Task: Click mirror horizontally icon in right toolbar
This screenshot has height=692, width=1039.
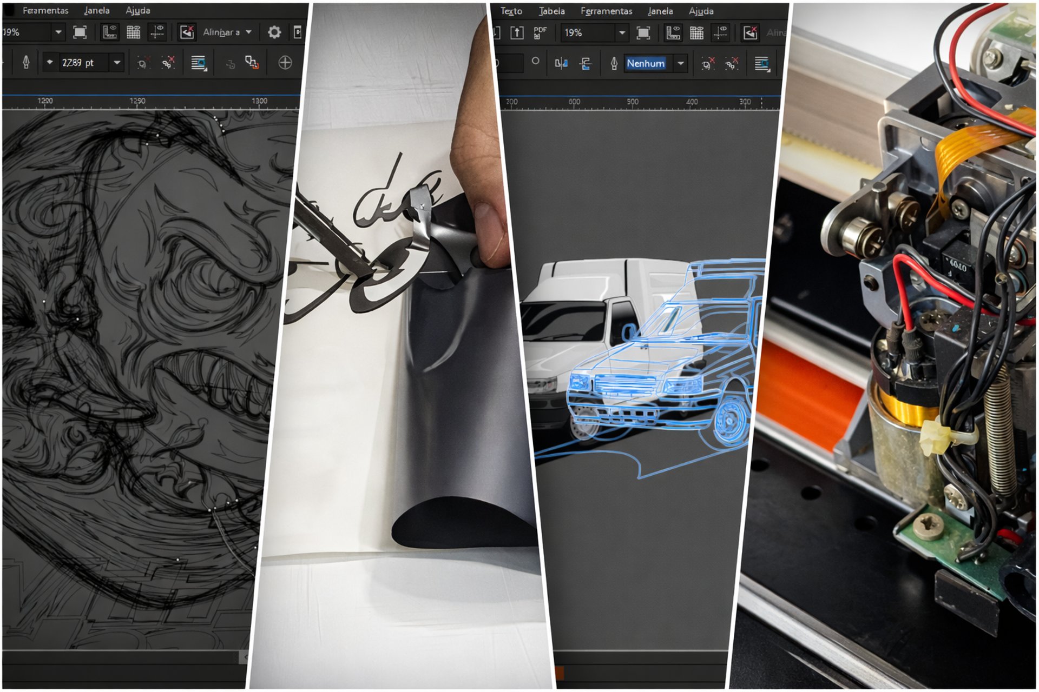Action: 561,64
